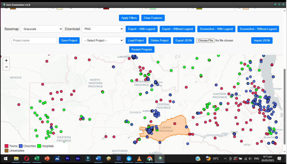Click the blue Churches legend swatch

tap(20, 146)
